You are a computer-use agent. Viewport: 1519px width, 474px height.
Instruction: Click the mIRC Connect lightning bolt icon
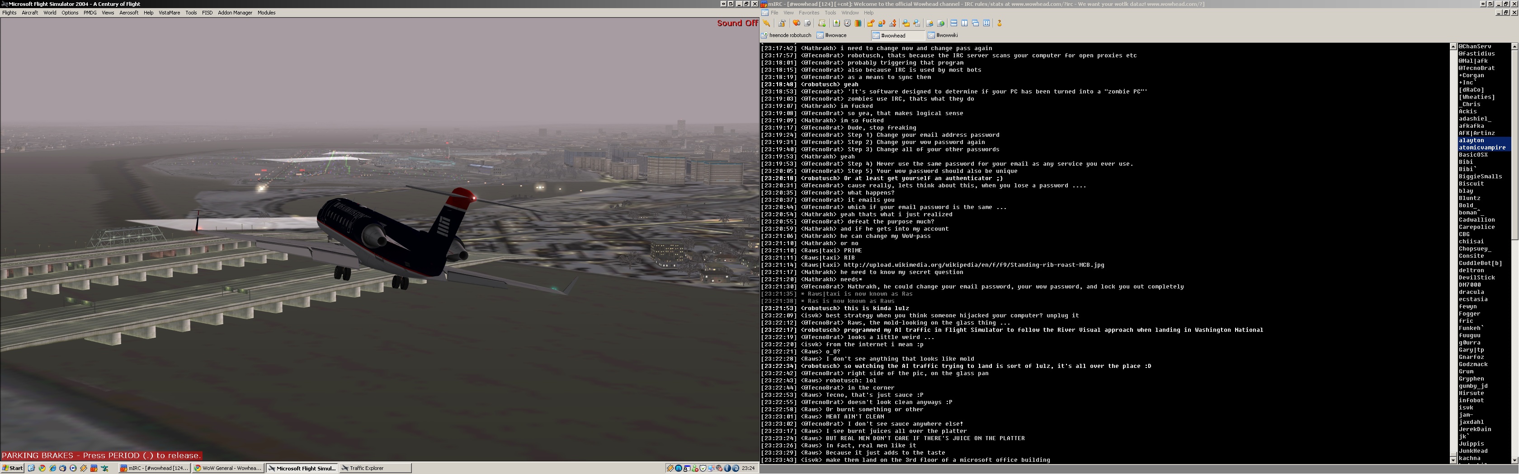pyautogui.click(x=767, y=23)
